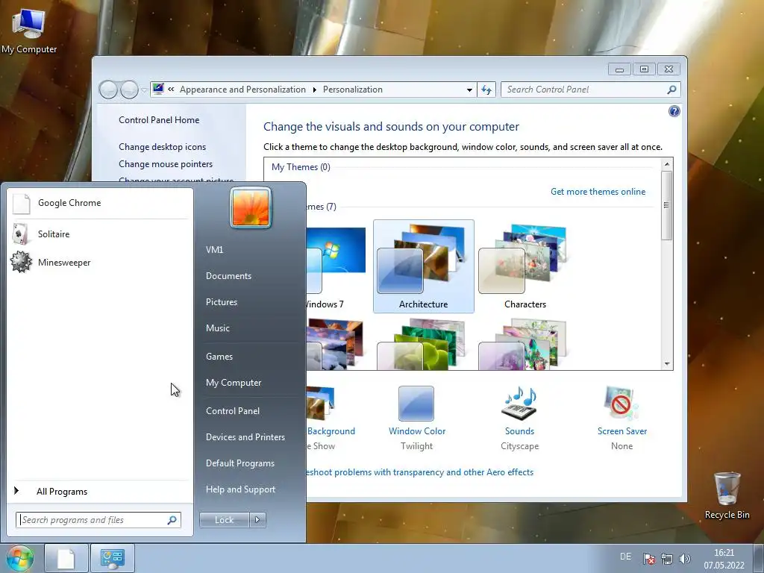Screen dimensions: 764x573
Task: Open VM1 user folder
Action: [x=214, y=249]
